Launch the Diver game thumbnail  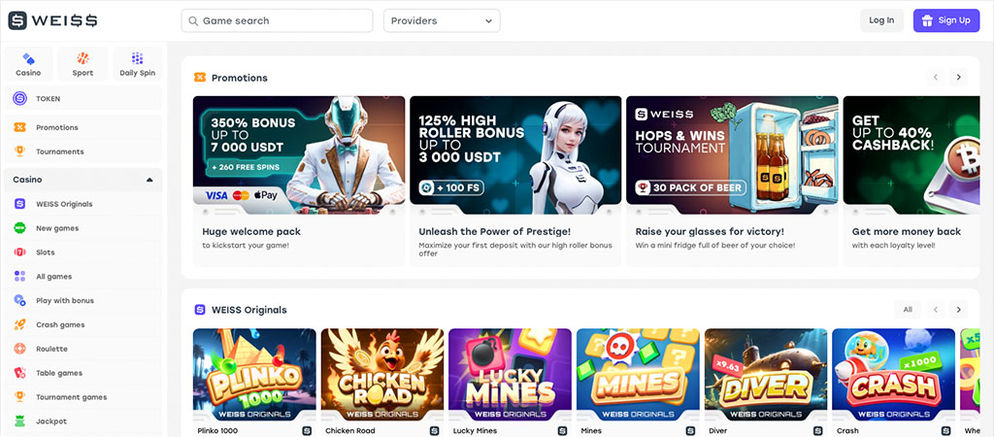[x=766, y=375]
